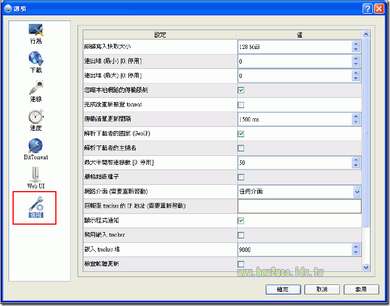This screenshot has height=306, width=390.
Task: Decrease the 傳輸清單更新間隔 1500 ms value
Action: coord(356,122)
